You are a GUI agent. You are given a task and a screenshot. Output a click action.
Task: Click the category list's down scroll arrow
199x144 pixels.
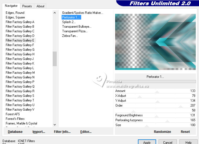coord(55,124)
